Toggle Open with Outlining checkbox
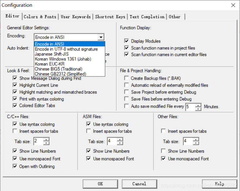Viewport: 240px width, 191px height. click(x=15, y=166)
